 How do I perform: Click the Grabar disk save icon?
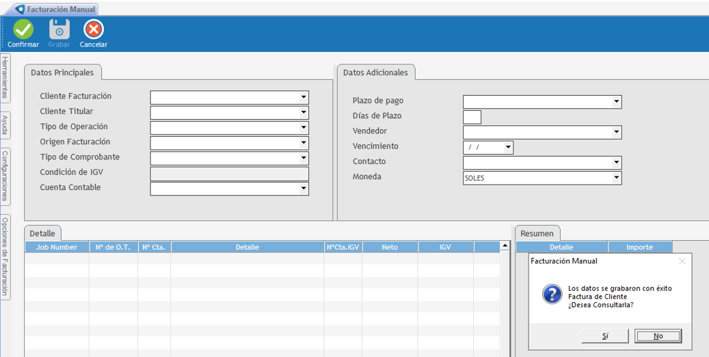pos(59,29)
